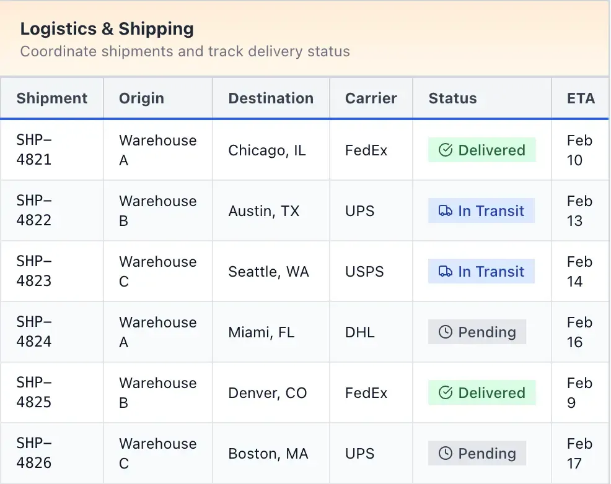Sort table by Status header
Viewport: 611px width, 484px height.
(453, 98)
